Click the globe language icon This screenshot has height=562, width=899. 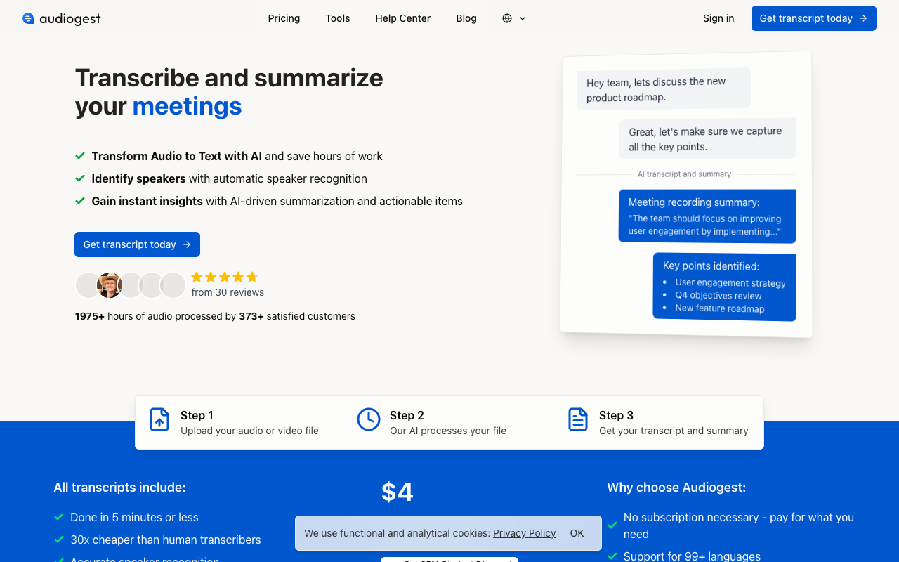[x=507, y=18]
